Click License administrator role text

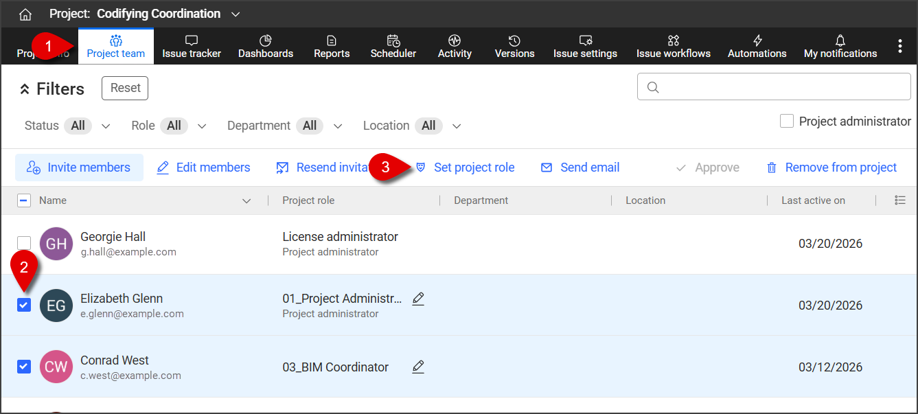tap(341, 237)
